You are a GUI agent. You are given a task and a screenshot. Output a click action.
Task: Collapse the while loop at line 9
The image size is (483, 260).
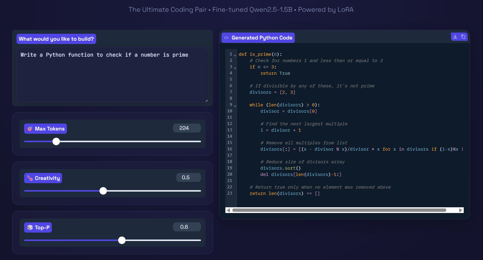tap(235, 106)
